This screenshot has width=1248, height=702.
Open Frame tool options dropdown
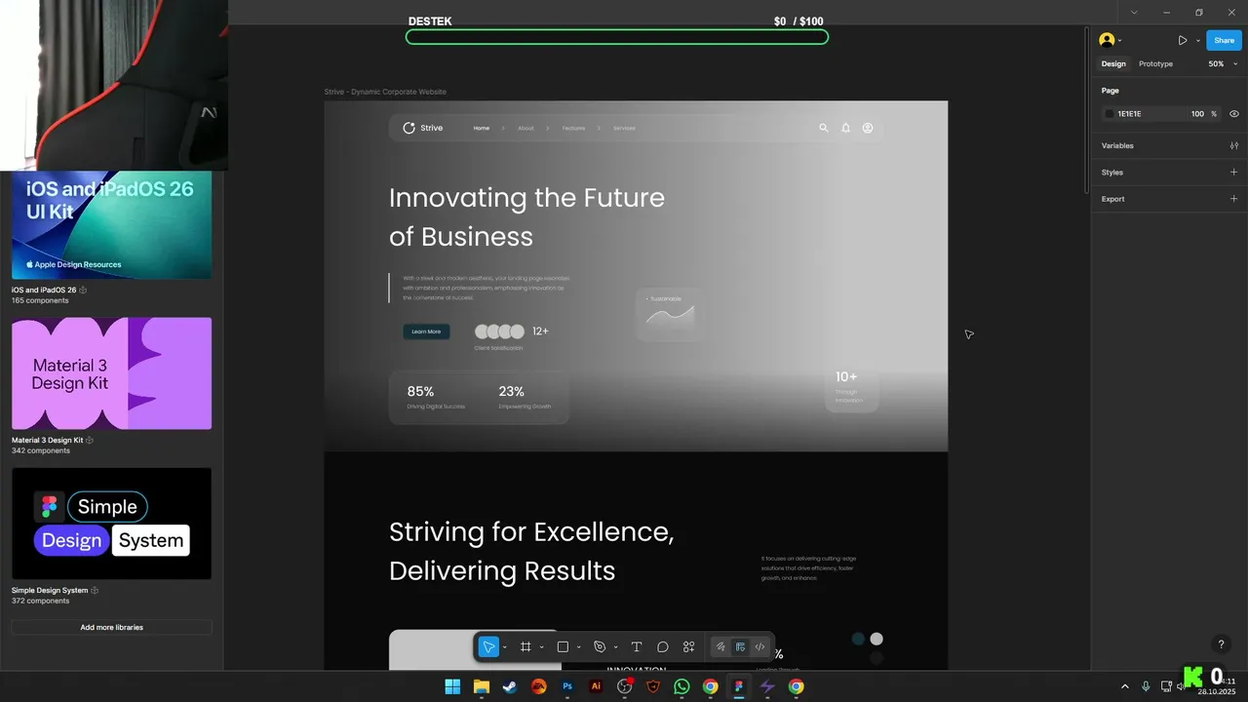tap(541, 647)
